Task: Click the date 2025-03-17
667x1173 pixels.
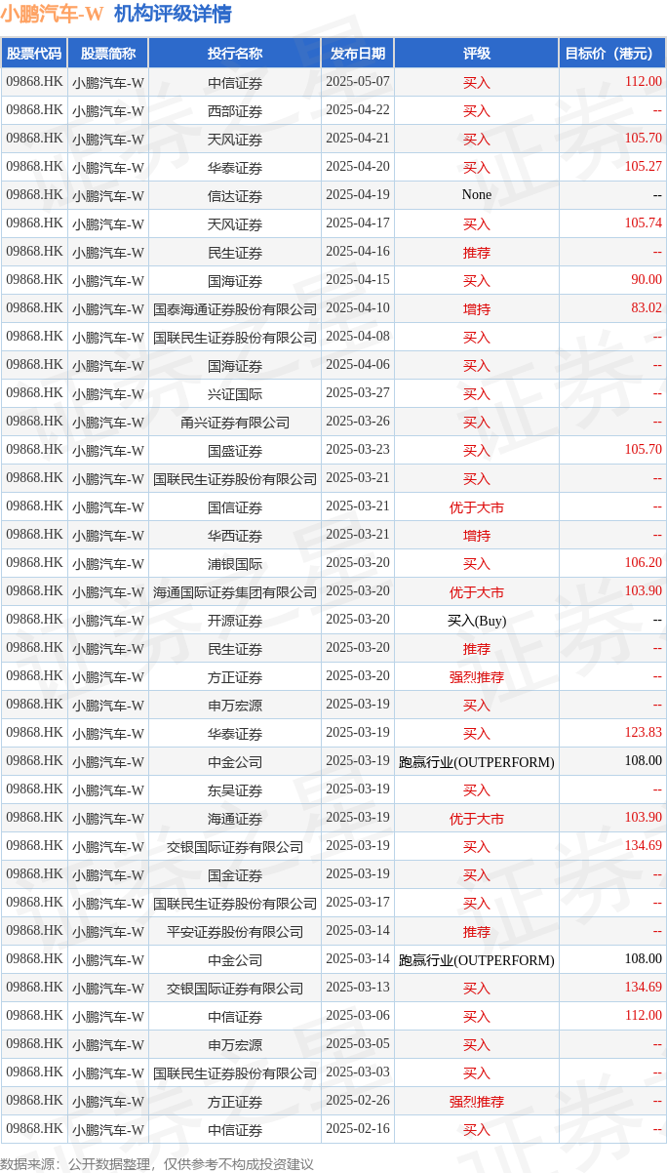Action: coord(357,903)
